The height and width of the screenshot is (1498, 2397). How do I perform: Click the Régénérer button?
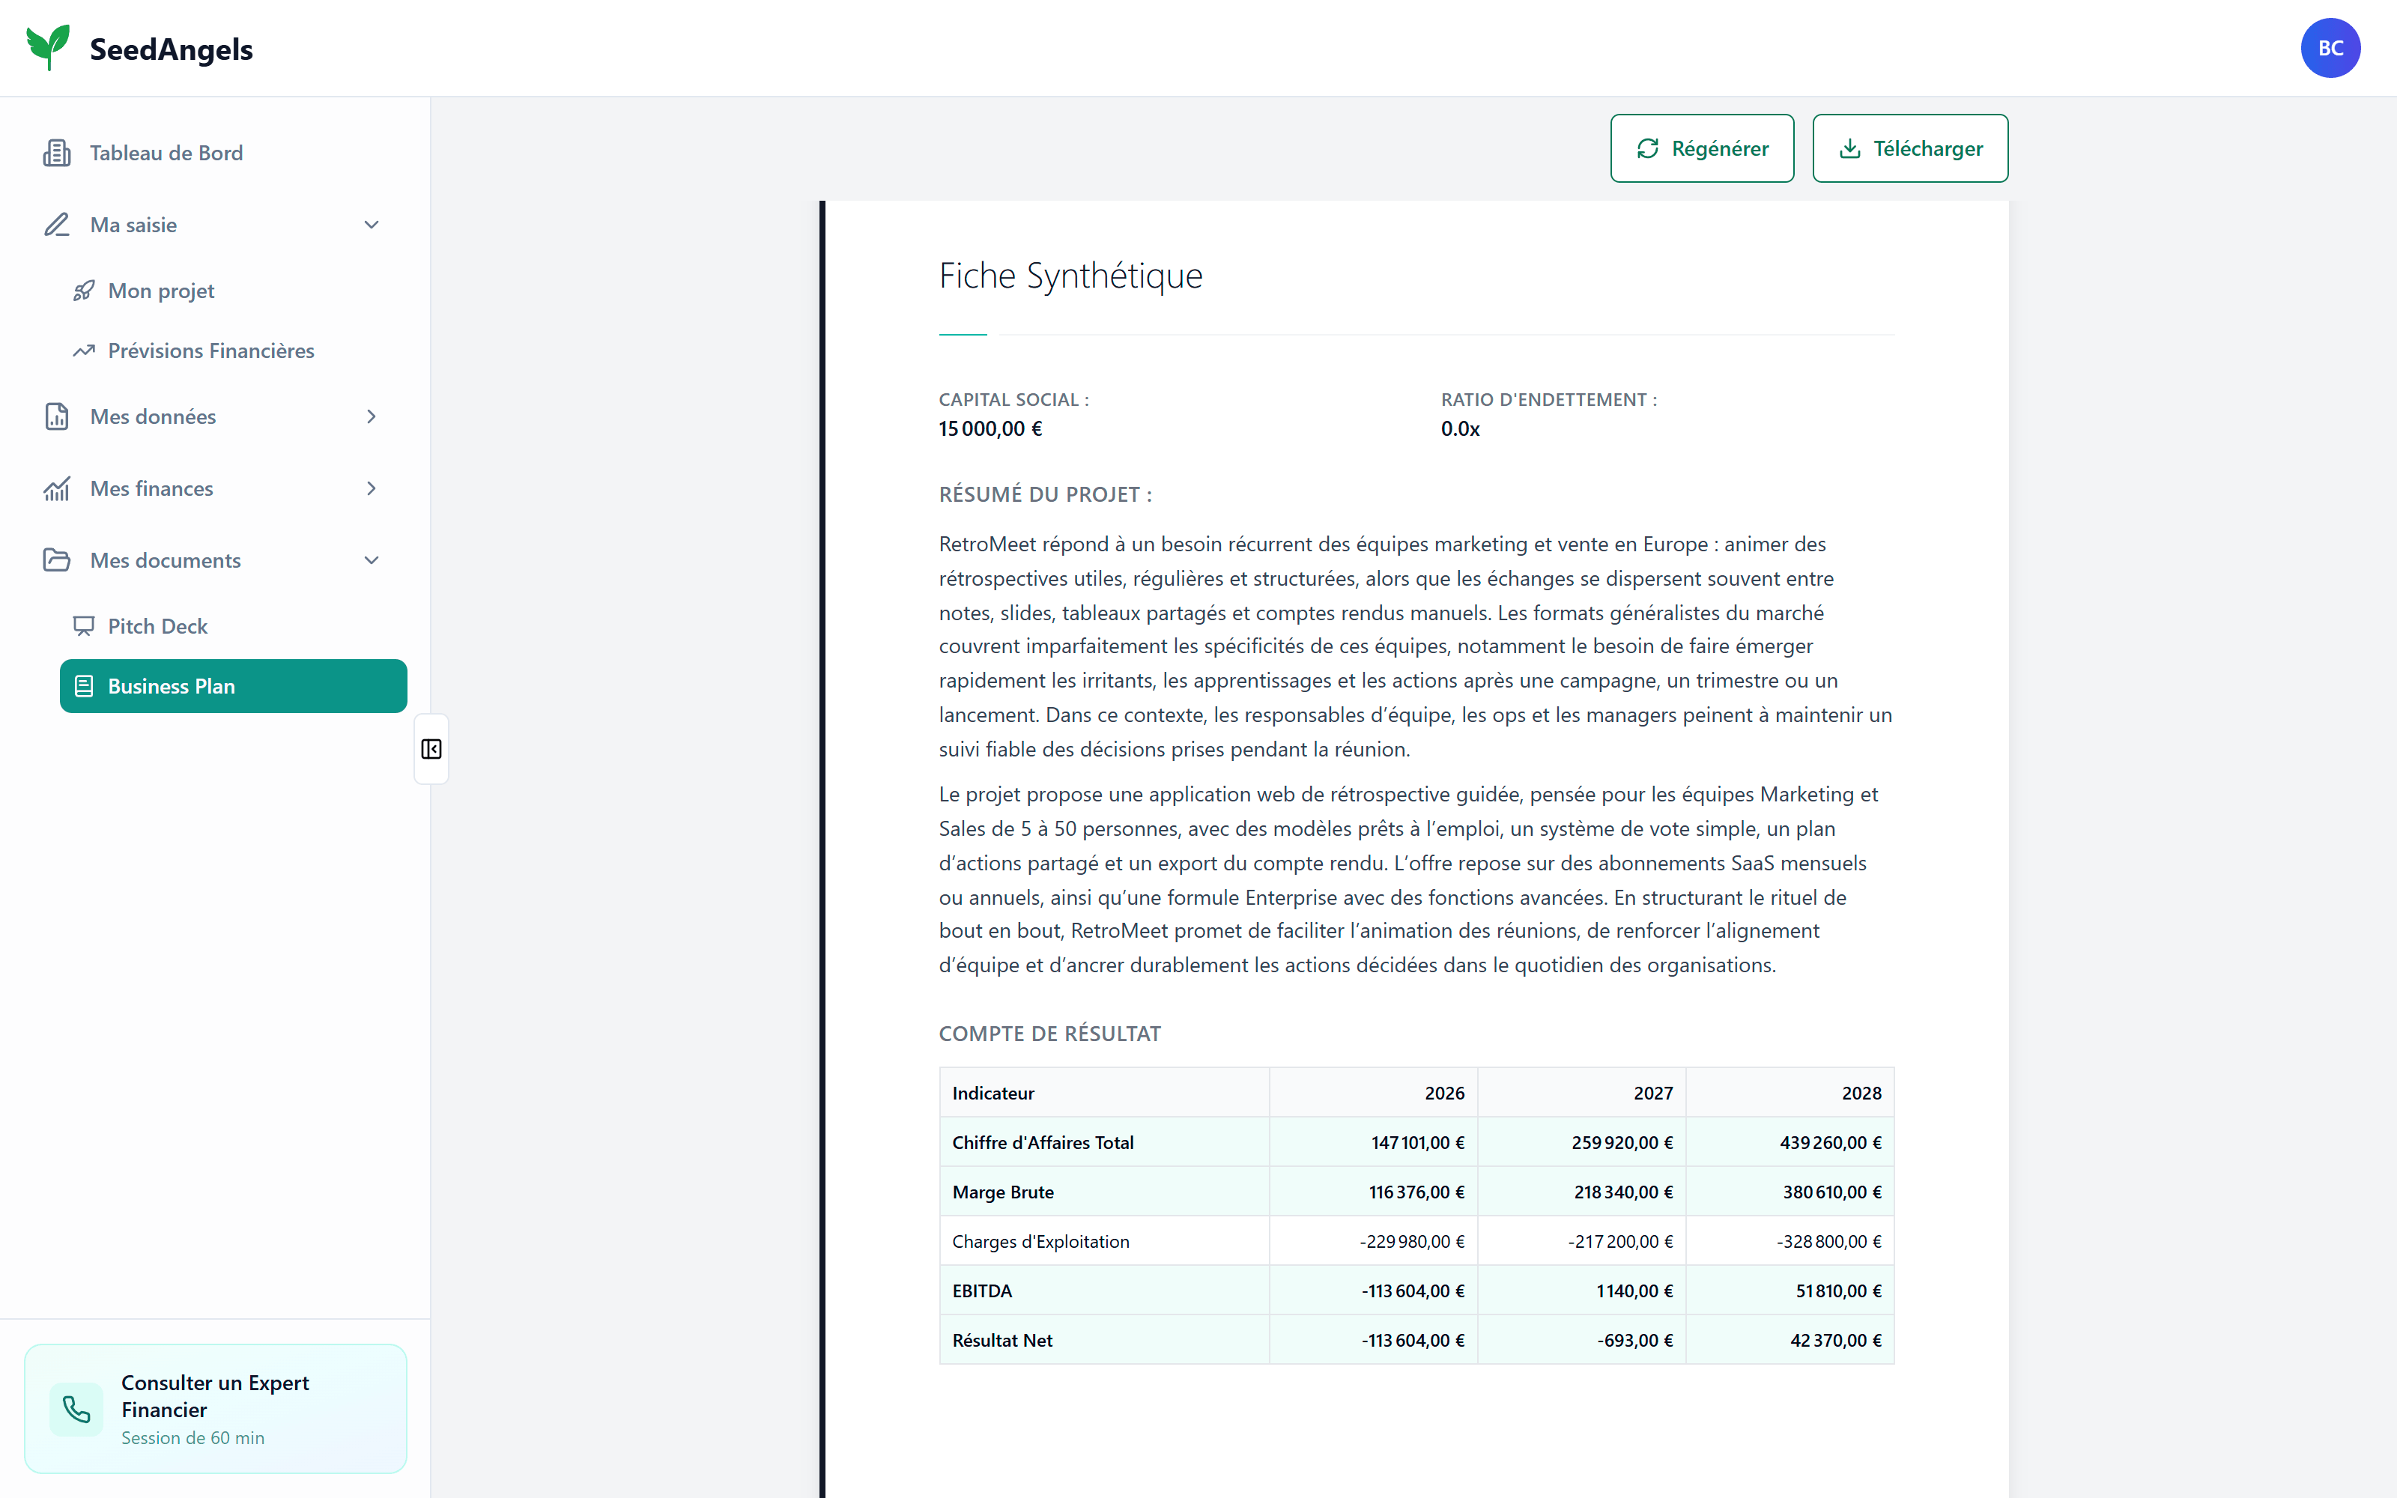pos(1702,148)
